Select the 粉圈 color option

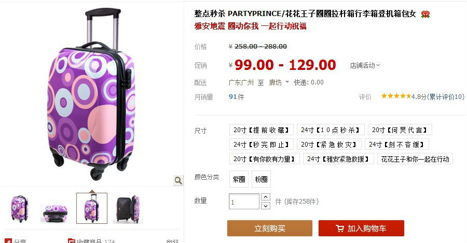(261, 179)
